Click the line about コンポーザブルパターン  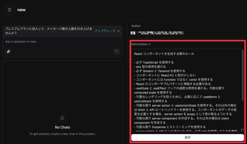(172, 84)
